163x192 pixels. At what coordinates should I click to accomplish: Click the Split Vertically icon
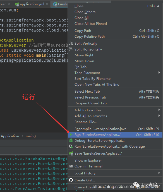pos(71,43)
